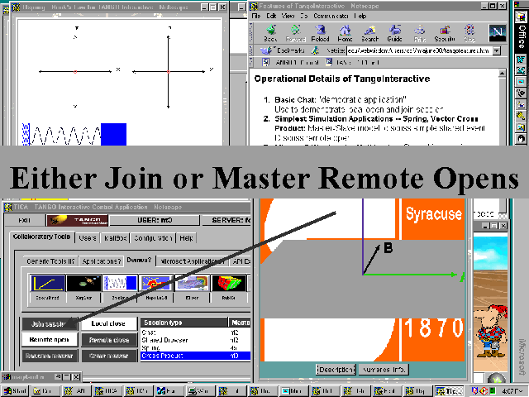
Task: Open the contour-map demo thumbnail
Action: (x=193, y=283)
